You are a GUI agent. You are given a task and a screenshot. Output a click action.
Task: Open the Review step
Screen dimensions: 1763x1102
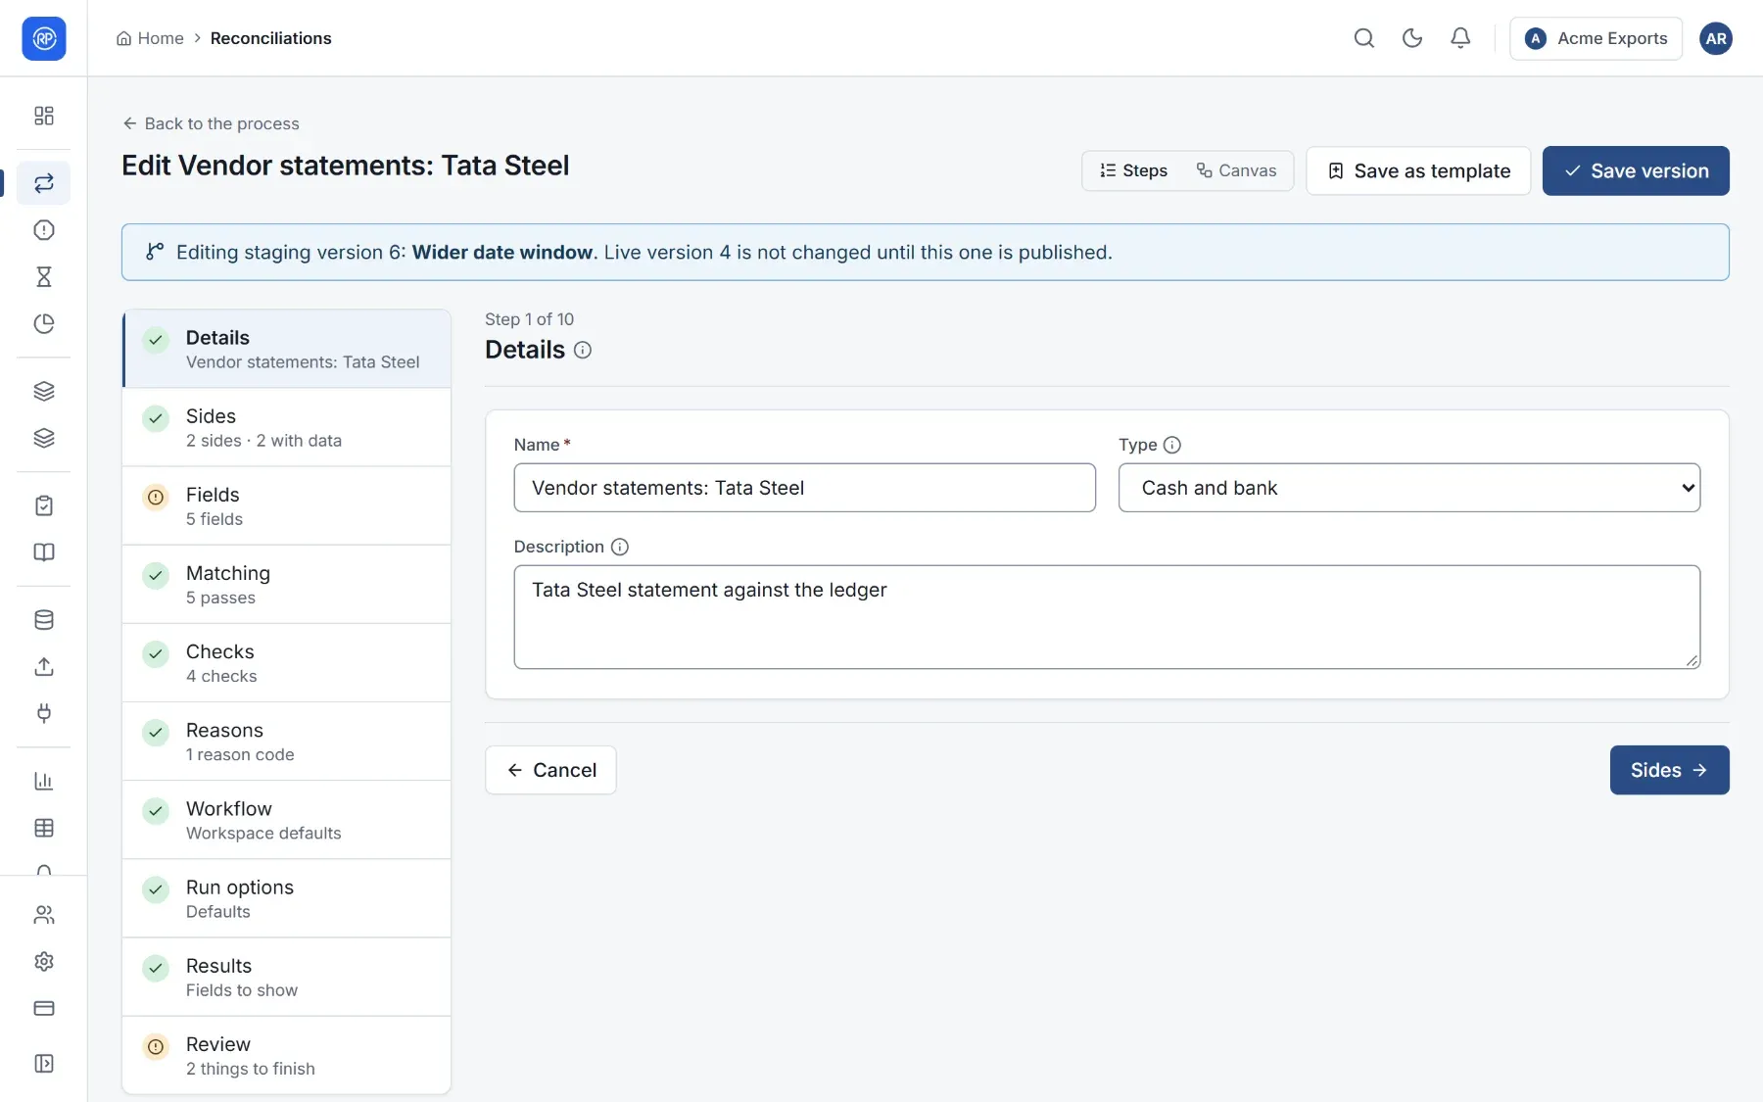pos(286,1055)
